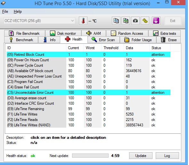Screen dimensions: 189x165
Task: Click the data value 2215
Action: pos(130,120)
